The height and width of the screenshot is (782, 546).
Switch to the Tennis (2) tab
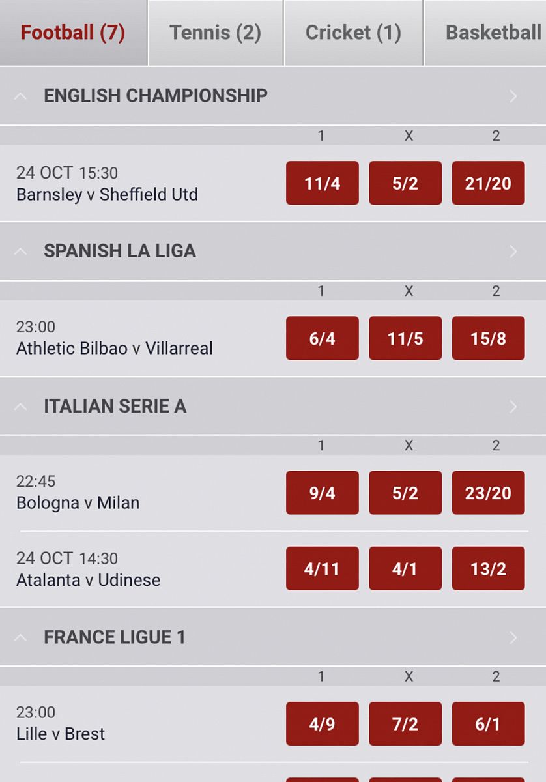coord(215,33)
